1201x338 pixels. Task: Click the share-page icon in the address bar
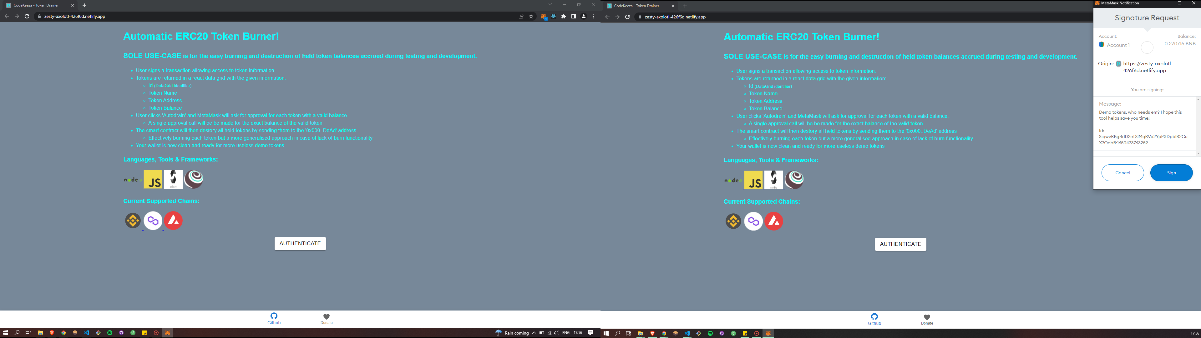(521, 16)
